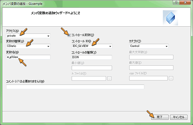Toggle the コントロール変数 checkbox
The width and height of the screenshot is (193, 125).
tap(69, 35)
